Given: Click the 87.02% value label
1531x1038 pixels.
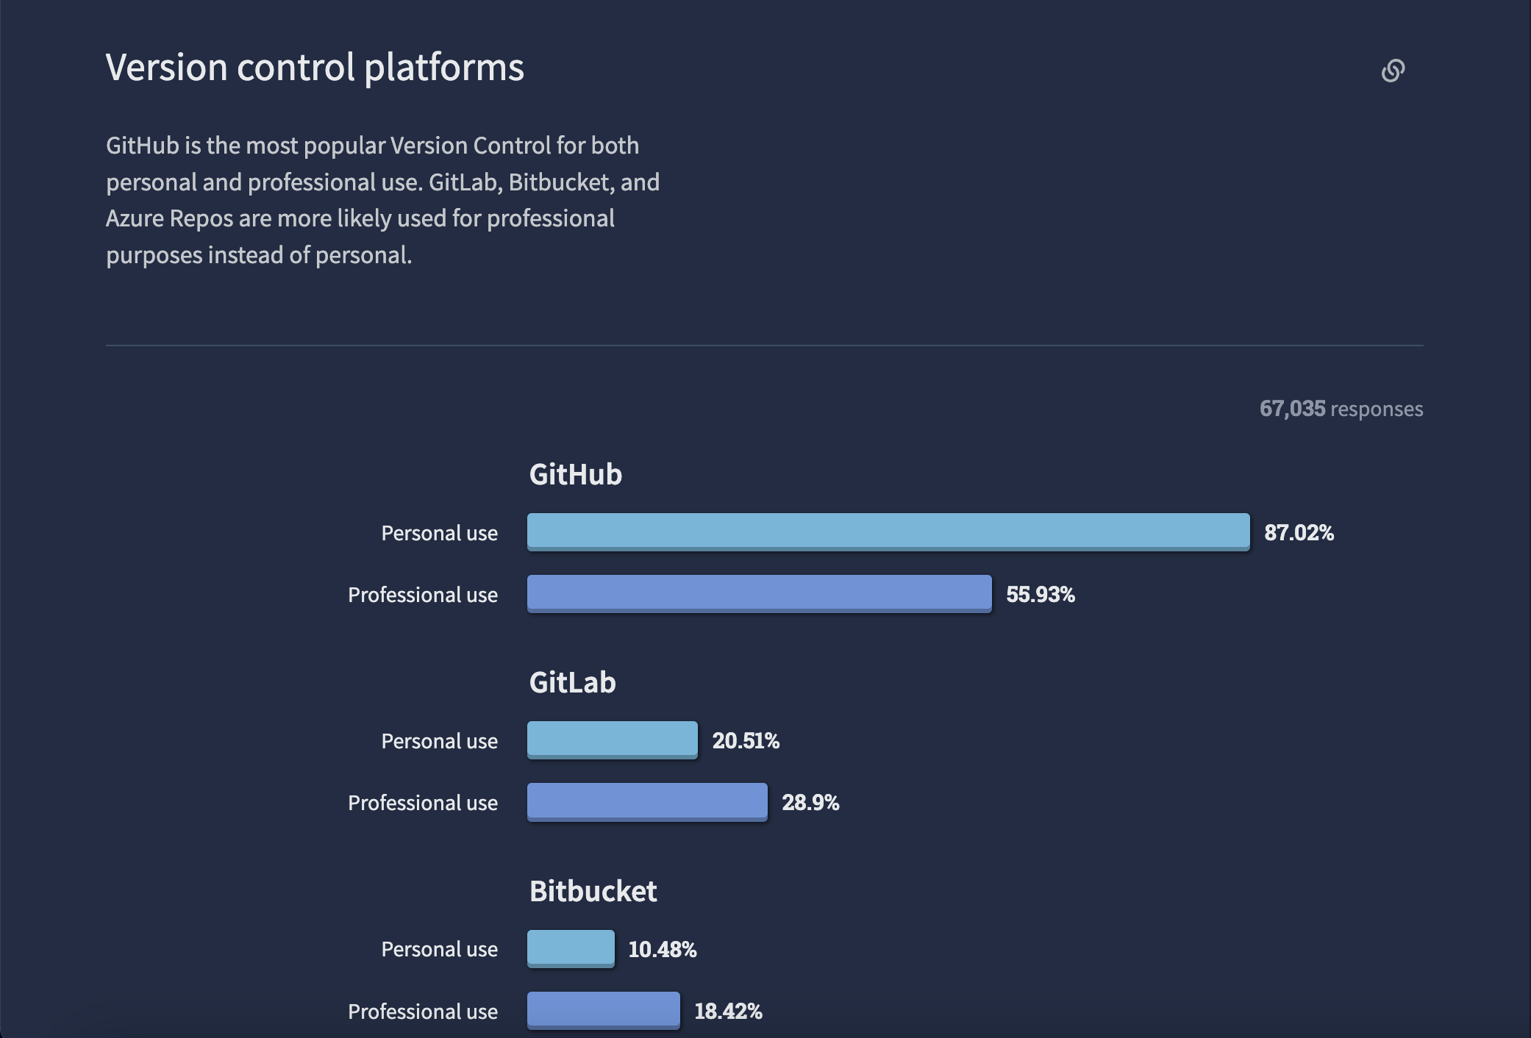Looking at the screenshot, I should 1299,532.
